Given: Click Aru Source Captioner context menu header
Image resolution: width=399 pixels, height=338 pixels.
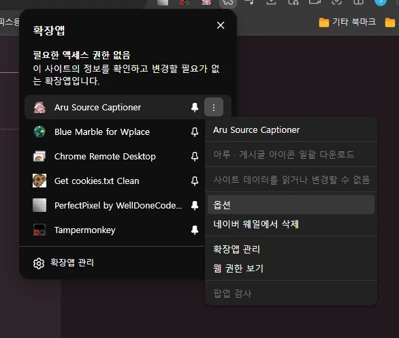Looking at the screenshot, I should click(291, 130).
